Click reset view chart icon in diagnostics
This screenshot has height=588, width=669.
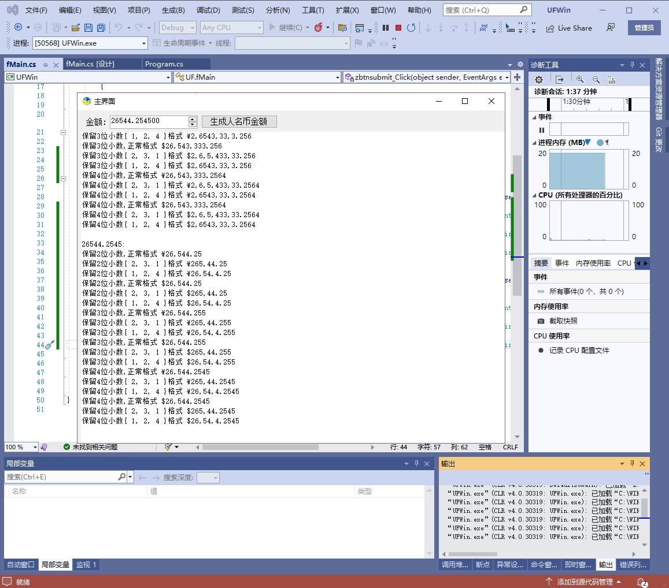612,80
